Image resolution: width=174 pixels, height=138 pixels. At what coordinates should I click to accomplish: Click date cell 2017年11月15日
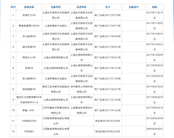click(x=155, y=15)
